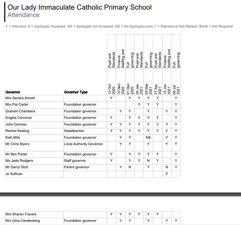Screen dimensions: 241x225
Task: Click the name 'Rachel Keating'
Action: click(17, 131)
